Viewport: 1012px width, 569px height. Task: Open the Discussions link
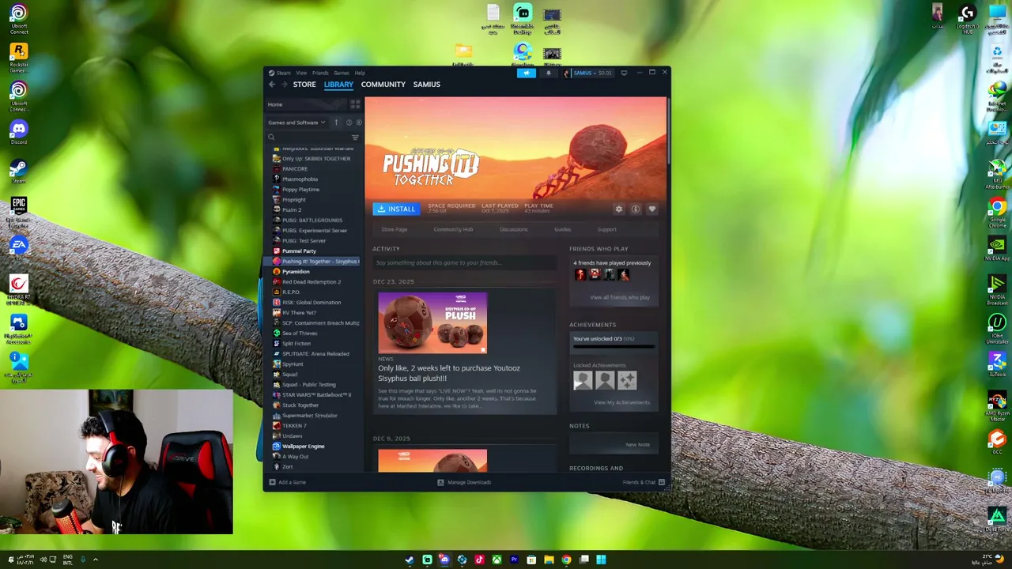[x=514, y=229]
